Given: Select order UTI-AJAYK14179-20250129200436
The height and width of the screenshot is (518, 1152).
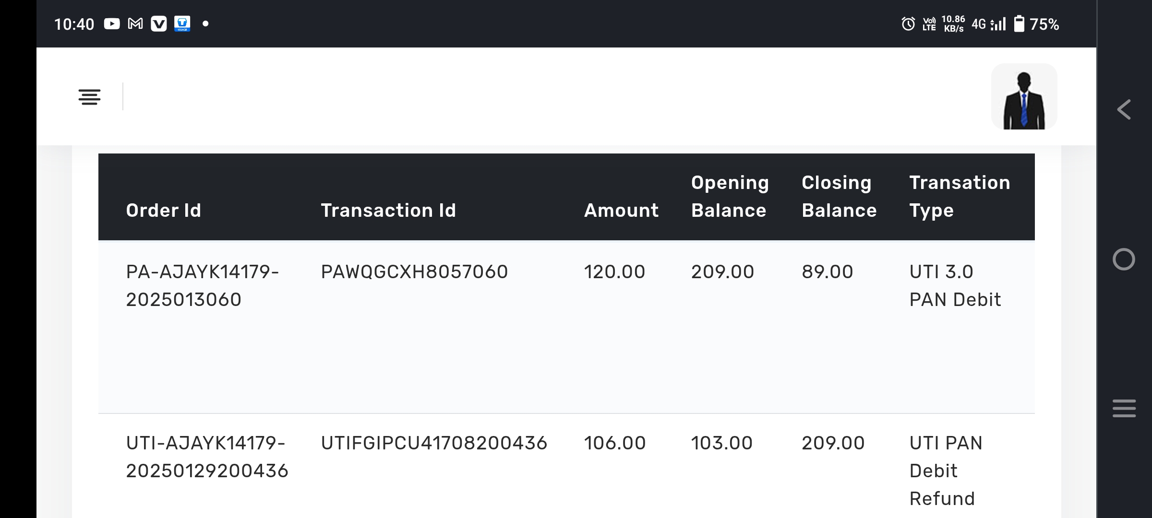Looking at the screenshot, I should [x=207, y=457].
